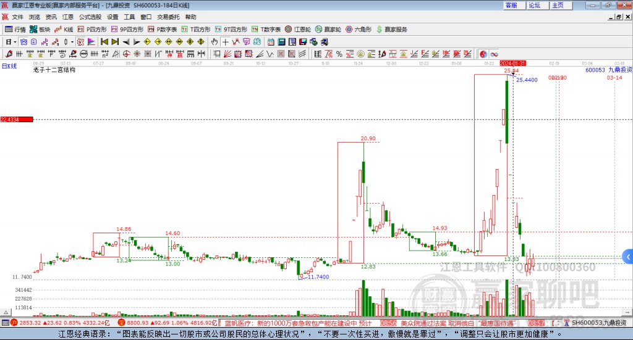Open the T四方形 tool
This screenshot has width=633, height=340.
click(x=196, y=30)
